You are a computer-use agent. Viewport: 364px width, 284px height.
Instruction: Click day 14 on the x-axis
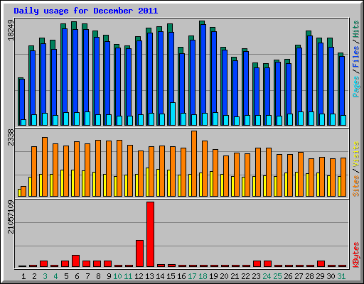click(160, 276)
